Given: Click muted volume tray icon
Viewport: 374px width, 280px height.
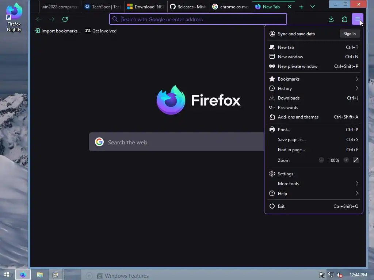Looking at the screenshot, I should pos(339,275).
